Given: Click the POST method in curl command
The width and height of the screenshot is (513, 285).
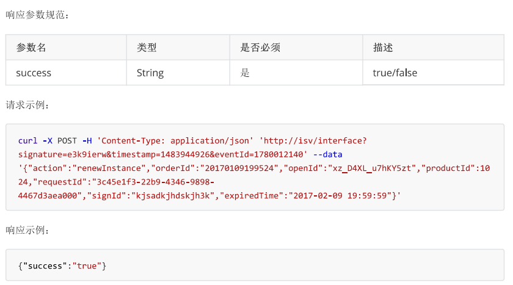Looking at the screenshot, I should 67,141.
